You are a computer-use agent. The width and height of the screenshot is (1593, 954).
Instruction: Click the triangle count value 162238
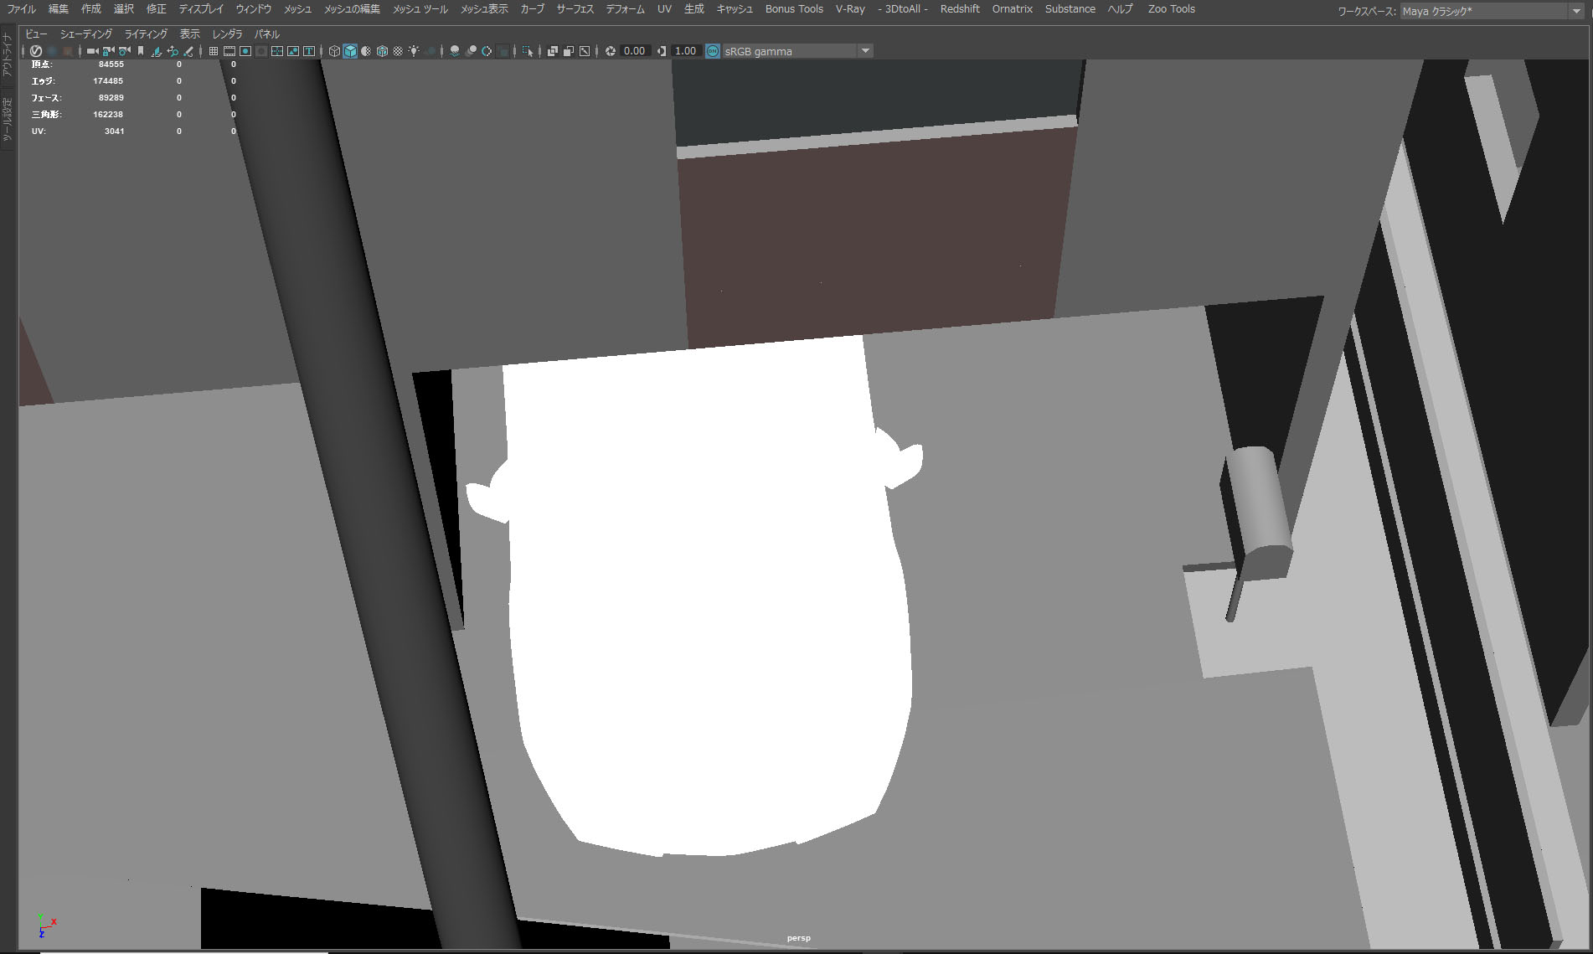[x=108, y=115]
